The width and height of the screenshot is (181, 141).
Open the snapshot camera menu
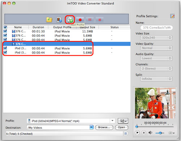(172, 133)
